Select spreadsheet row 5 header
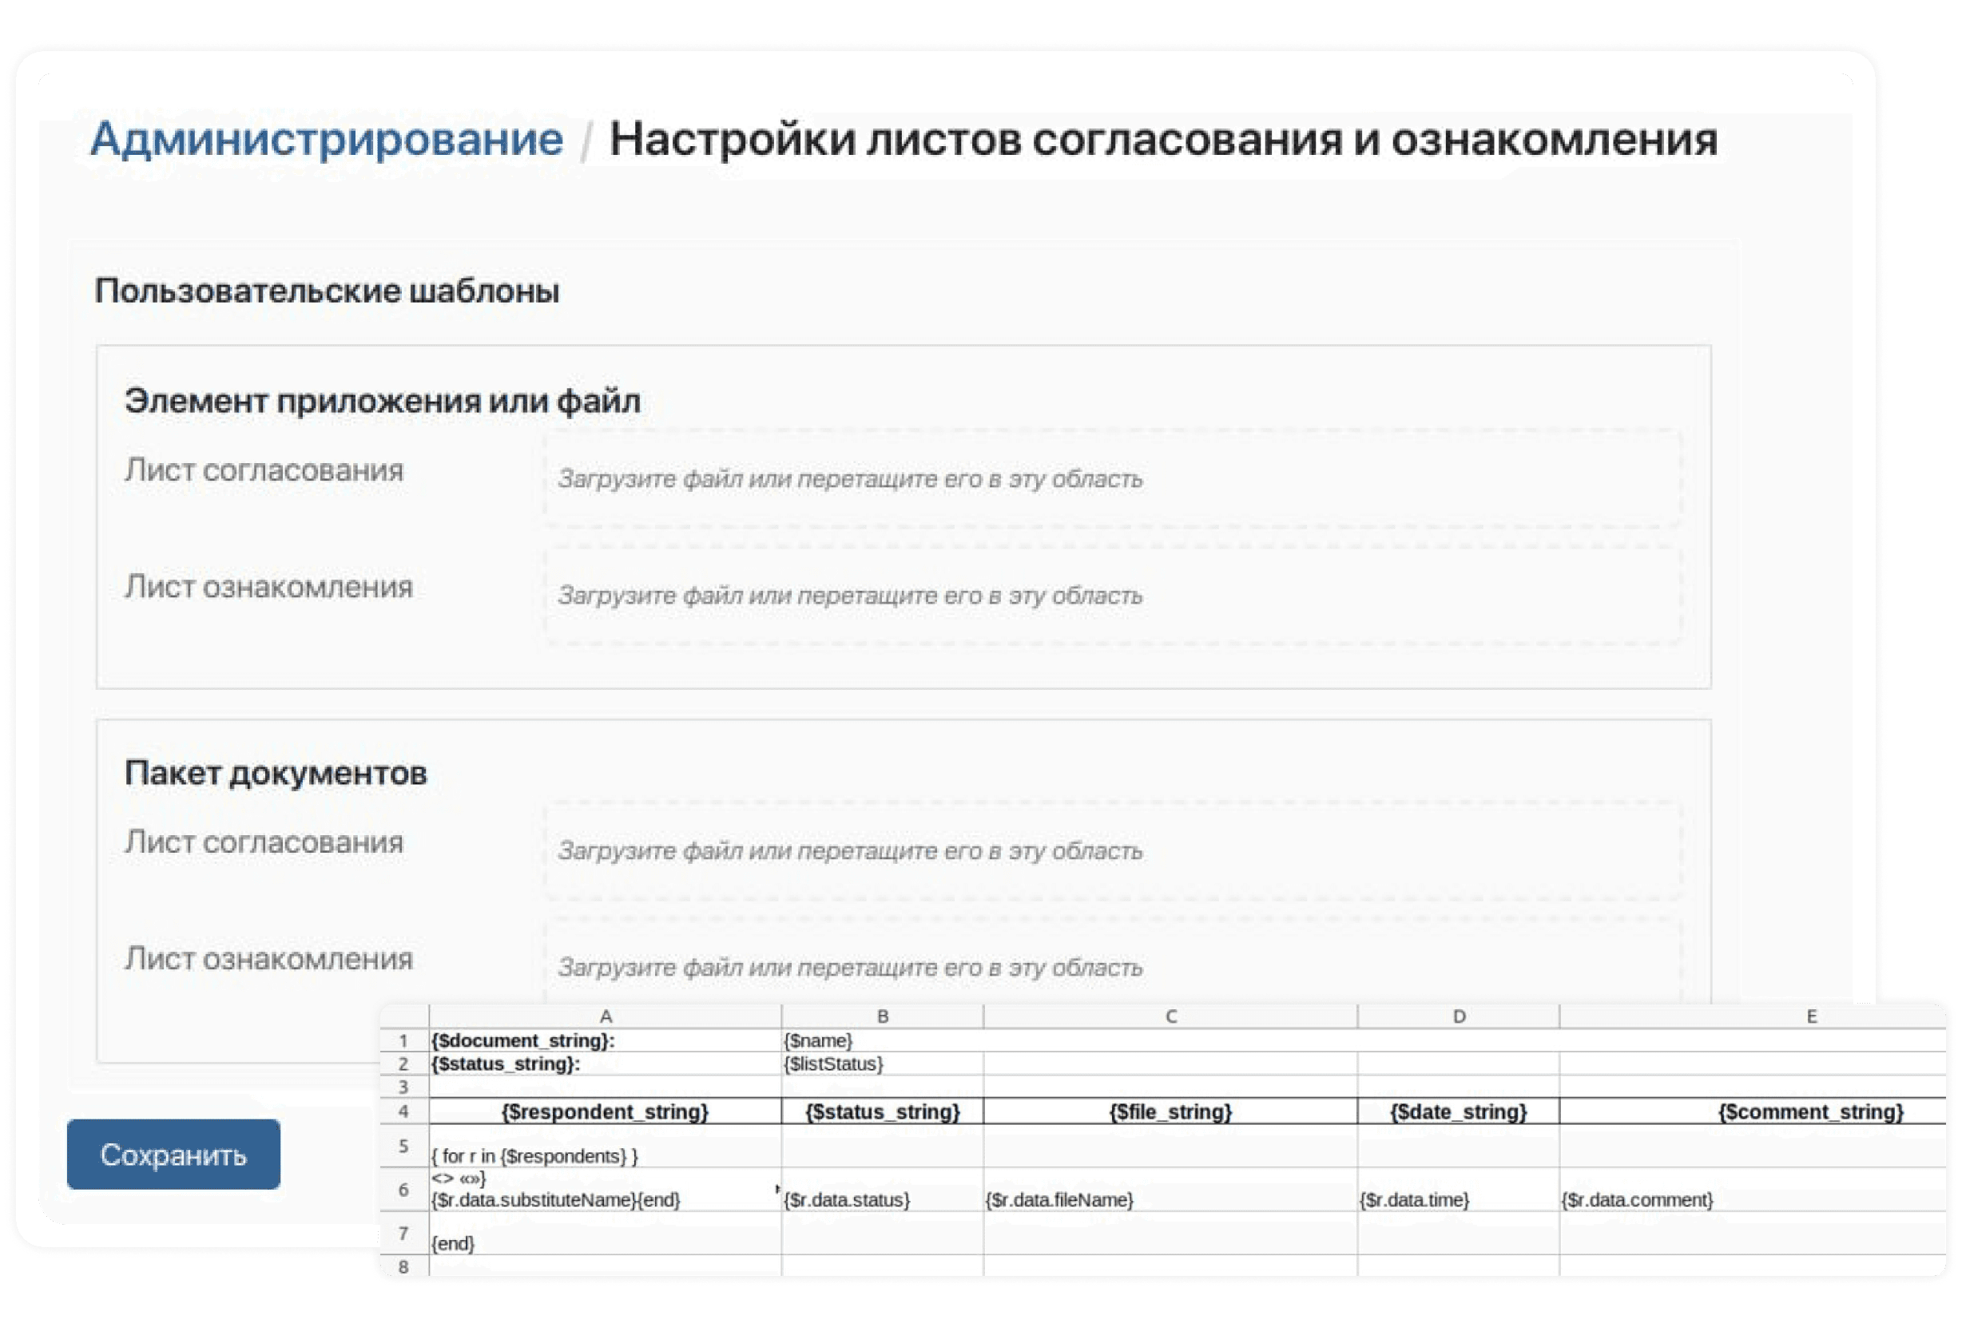The image size is (1962, 1327). tap(403, 1146)
